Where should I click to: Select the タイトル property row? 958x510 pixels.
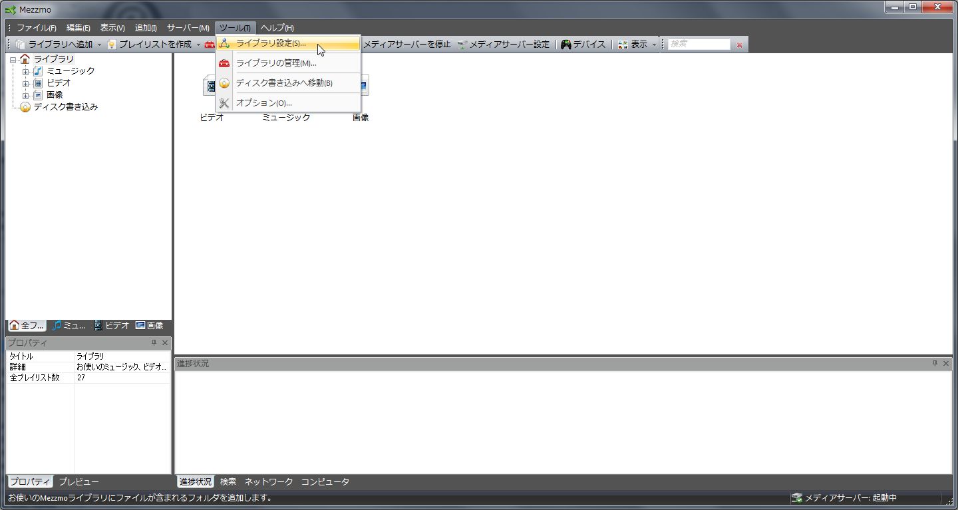click(88, 356)
